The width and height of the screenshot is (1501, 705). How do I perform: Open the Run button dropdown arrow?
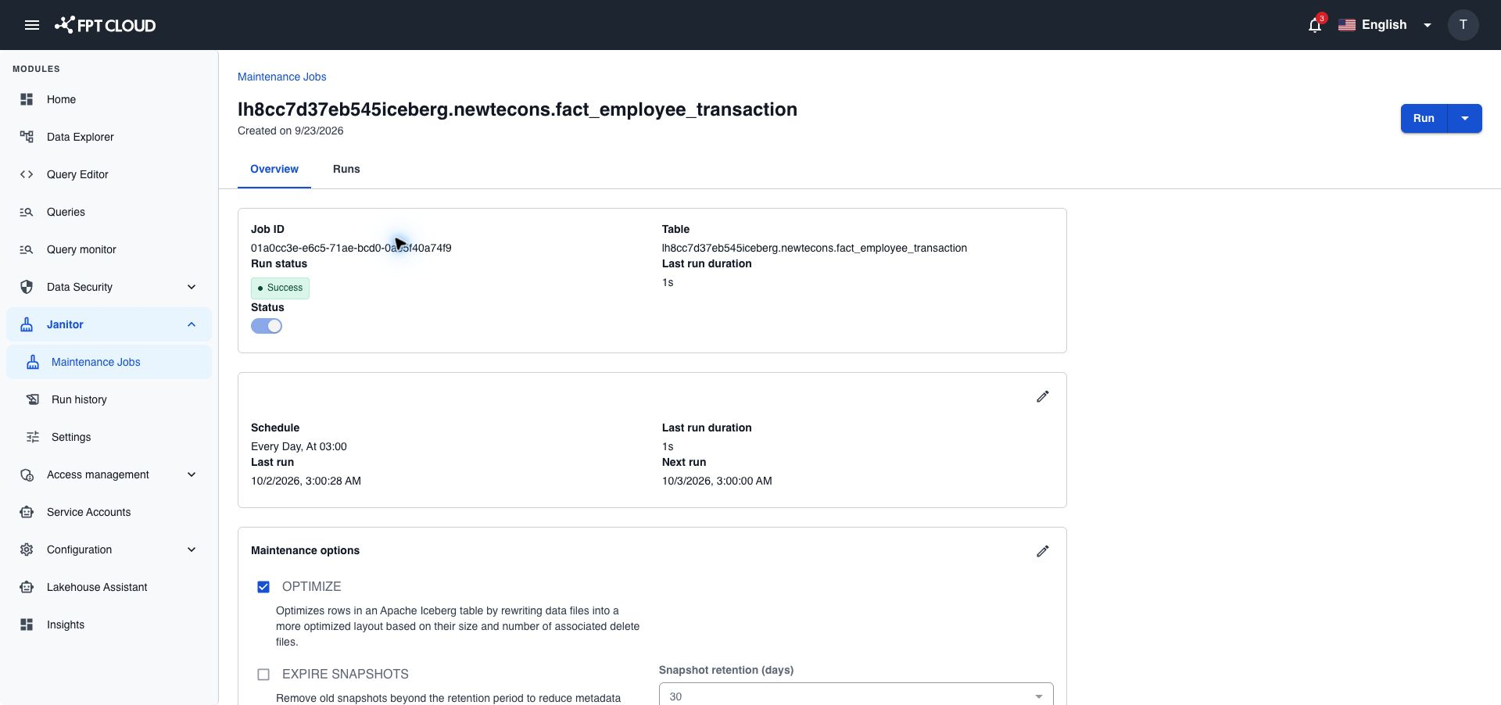1465,119
